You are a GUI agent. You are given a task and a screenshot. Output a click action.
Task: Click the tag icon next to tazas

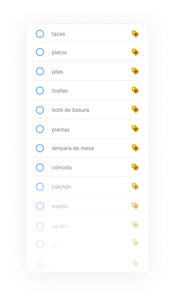point(135,34)
